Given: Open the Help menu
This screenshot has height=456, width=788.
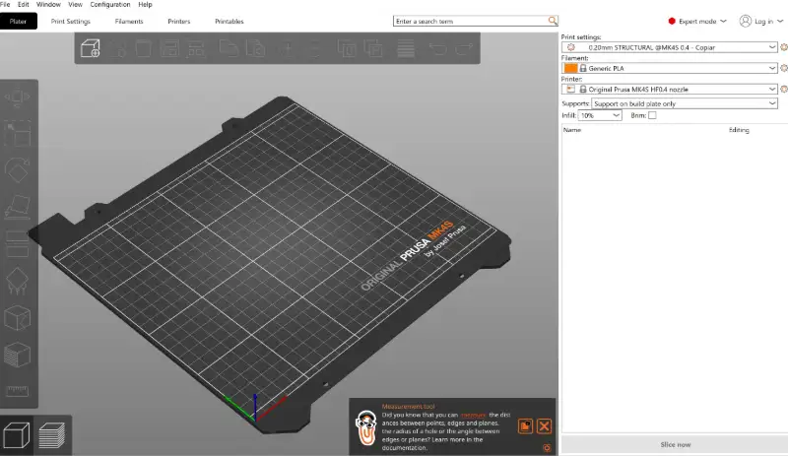Looking at the screenshot, I should [145, 5].
